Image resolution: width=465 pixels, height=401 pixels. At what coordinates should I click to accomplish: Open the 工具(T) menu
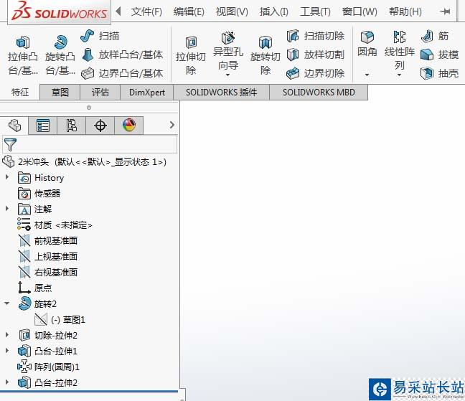315,12
